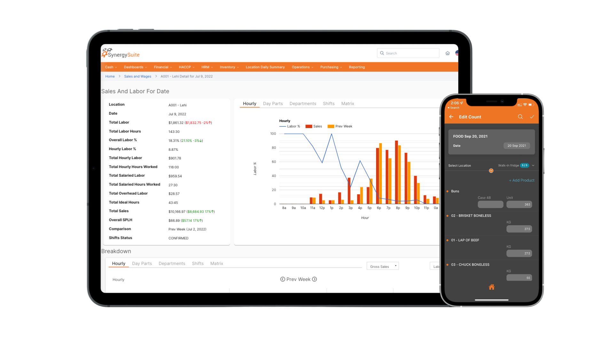Open the Gross Sales dropdown selector
The height and width of the screenshot is (345, 614).
click(x=382, y=266)
